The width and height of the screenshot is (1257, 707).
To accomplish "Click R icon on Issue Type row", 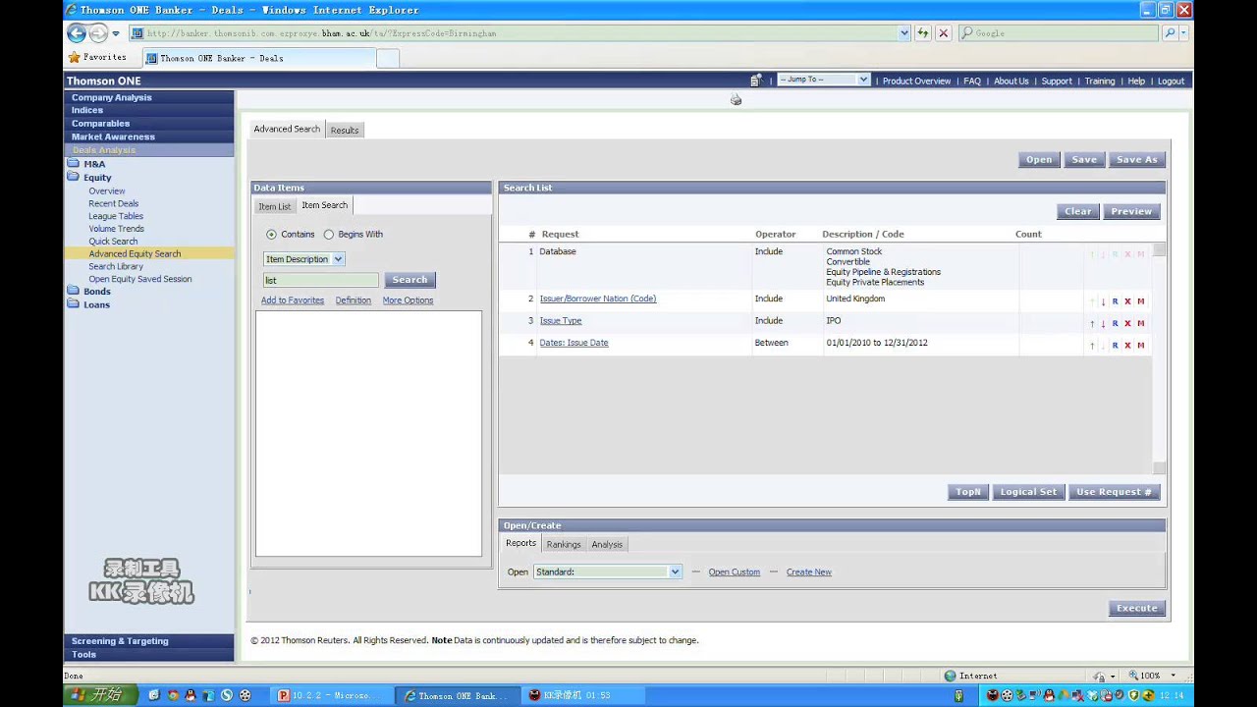I will (x=1115, y=323).
